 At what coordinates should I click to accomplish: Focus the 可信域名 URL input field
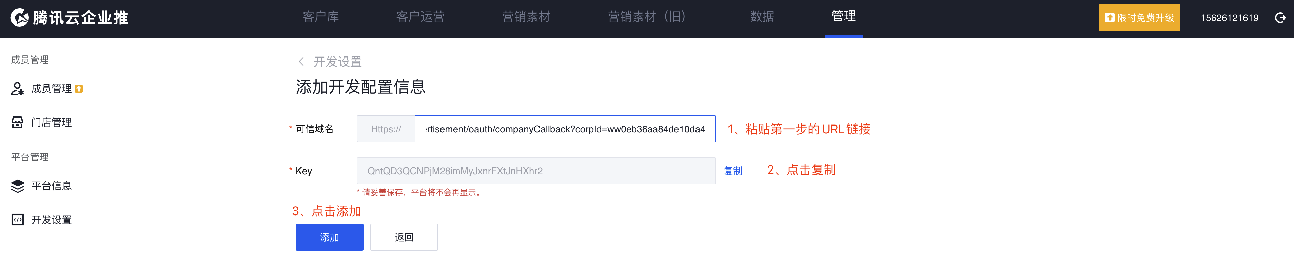[565, 129]
